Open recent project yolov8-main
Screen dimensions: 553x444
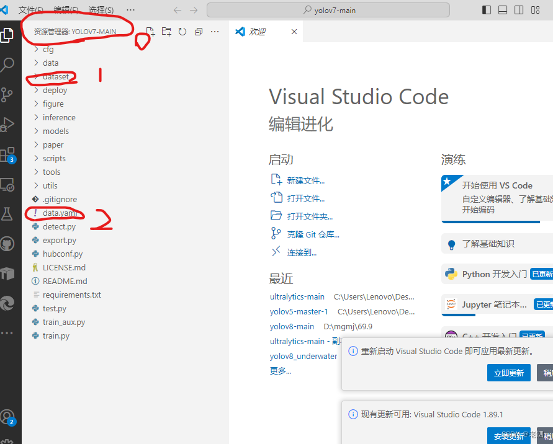(292, 326)
